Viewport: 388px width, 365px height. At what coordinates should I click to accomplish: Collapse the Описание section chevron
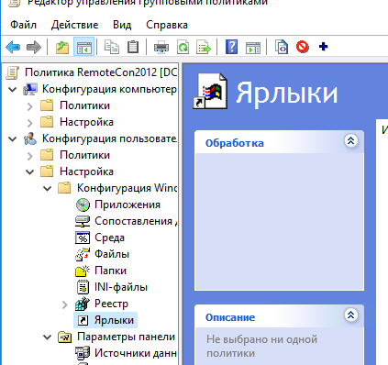[350, 315]
